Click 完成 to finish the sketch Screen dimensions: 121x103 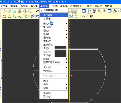(54, 93)
